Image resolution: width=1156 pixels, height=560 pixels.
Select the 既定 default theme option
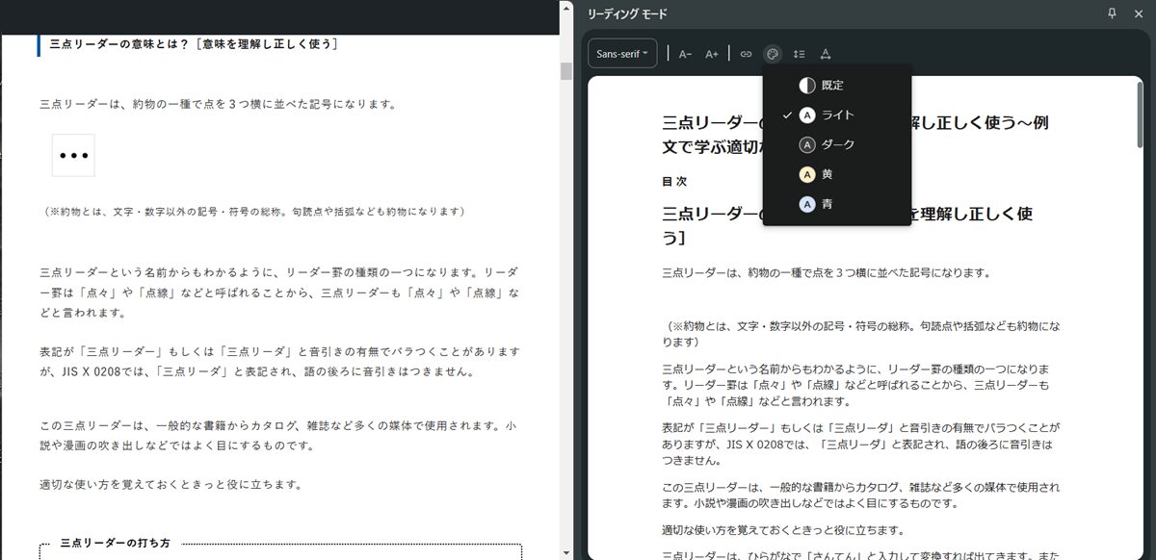click(832, 86)
